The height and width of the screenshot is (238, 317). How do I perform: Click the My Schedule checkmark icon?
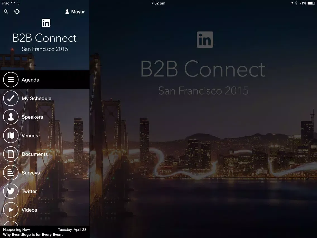tap(11, 98)
